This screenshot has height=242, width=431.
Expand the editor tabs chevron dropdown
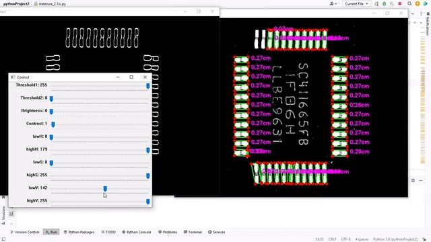(x=413, y=13)
